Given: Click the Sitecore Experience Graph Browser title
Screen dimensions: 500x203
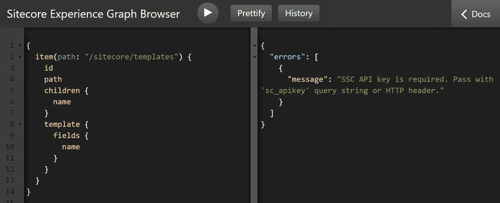Looking at the screenshot, I should (x=93, y=14).
